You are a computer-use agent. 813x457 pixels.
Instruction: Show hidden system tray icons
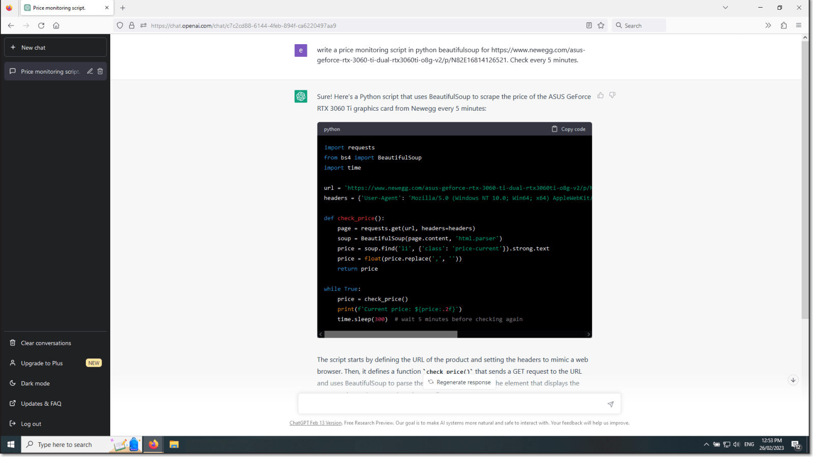[706, 445]
